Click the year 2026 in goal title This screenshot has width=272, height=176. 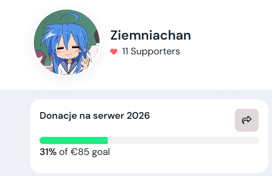[x=138, y=115]
